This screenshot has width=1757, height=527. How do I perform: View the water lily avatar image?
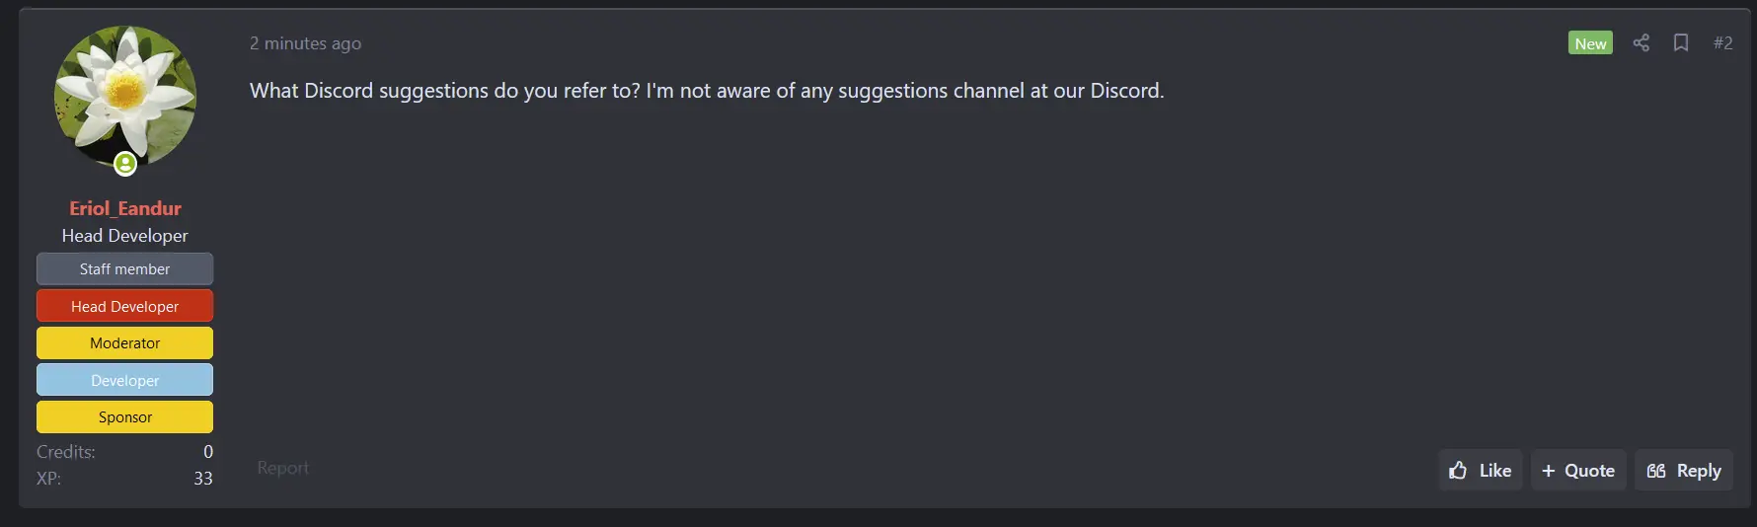[x=125, y=97]
